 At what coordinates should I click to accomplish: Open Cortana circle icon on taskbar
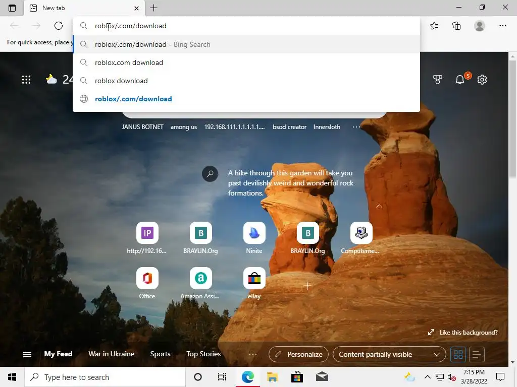(x=198, y=377)
